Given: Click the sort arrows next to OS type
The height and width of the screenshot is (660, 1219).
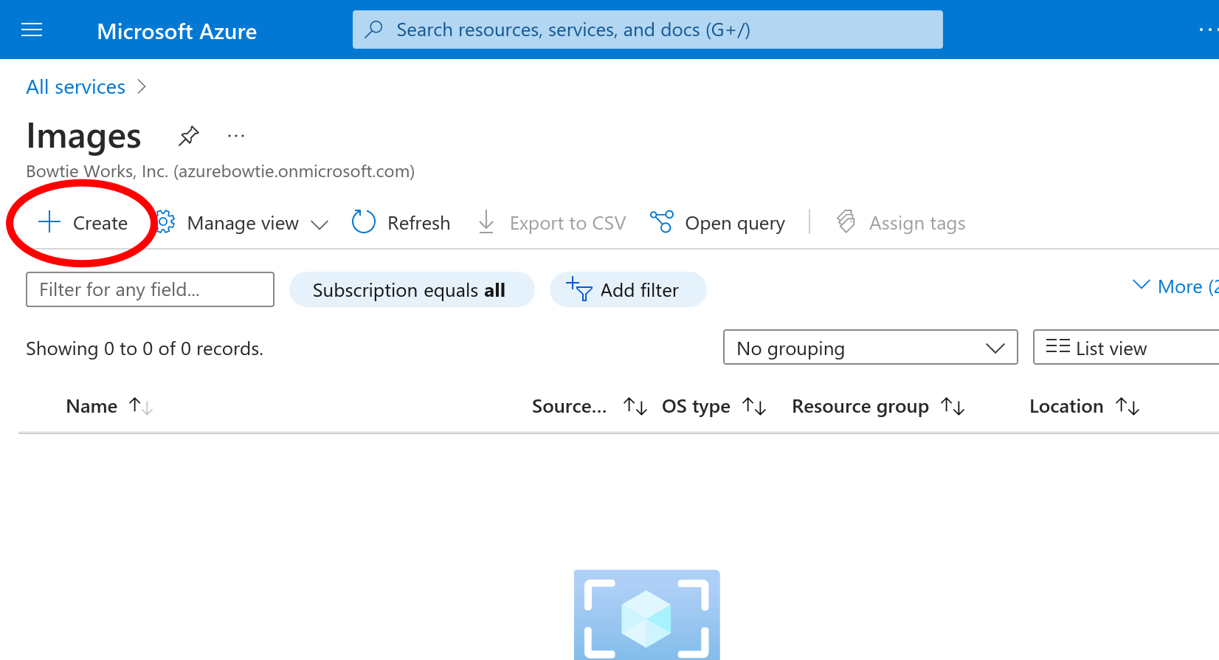Looking at the screenshot, I should tap(754, 406).
